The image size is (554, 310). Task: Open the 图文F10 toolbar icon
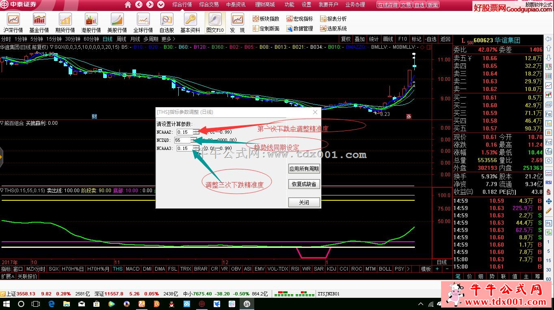(215, 23)
